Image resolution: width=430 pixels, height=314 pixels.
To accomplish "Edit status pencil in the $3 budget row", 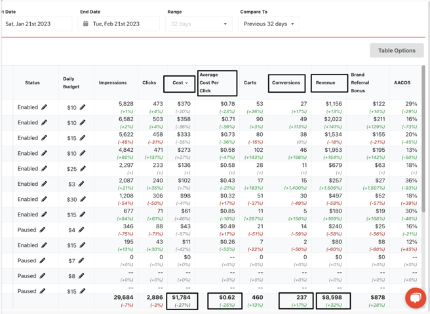I will point(44,184).
